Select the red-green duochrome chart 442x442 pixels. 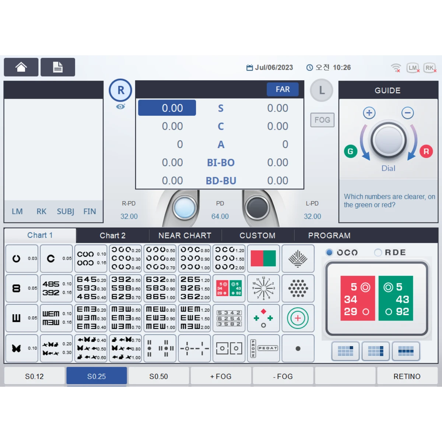click(x=263, y=258)
